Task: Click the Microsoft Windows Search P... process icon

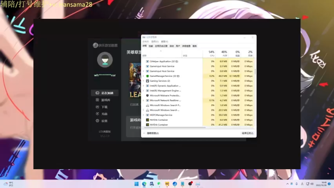Action: [x=147, y=105]
